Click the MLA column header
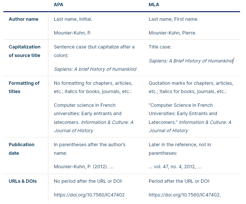The width and height of the screenshot is (246, 204). 154,5
